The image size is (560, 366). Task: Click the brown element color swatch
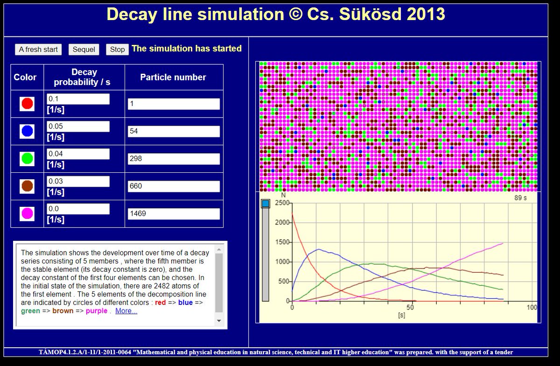coord(27,186)
